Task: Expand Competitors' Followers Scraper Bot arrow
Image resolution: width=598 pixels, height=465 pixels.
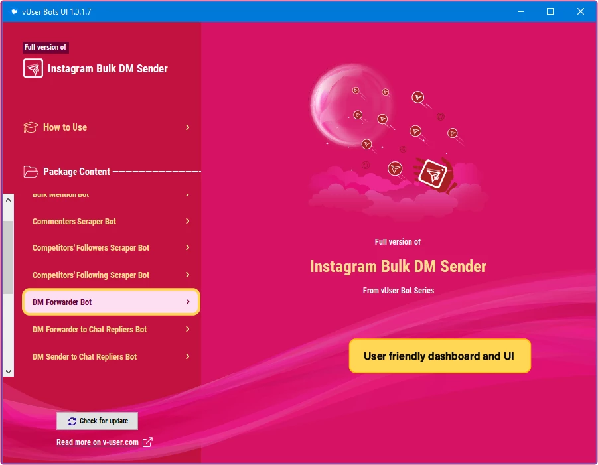Action: 188,247
